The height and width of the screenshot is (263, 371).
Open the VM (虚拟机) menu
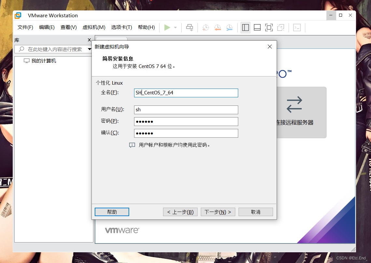94,27
